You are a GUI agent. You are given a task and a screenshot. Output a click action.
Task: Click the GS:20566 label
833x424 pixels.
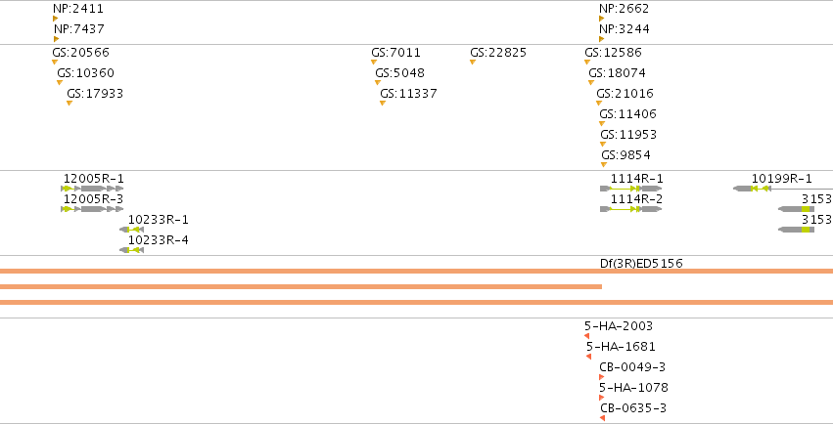point(80,53)
